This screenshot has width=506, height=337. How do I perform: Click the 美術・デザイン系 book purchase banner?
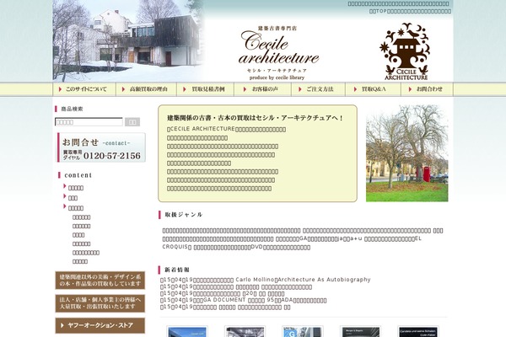click(x=100, y=281)
